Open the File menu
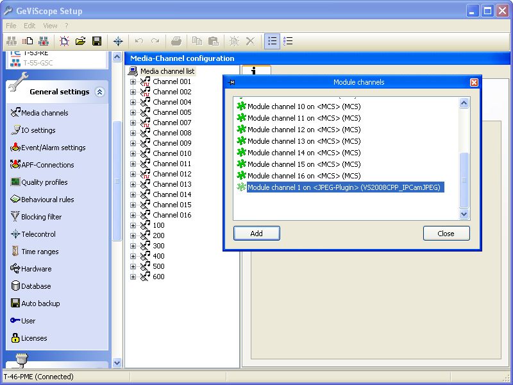This screenshot has width=513, height=385. [11, 26]
